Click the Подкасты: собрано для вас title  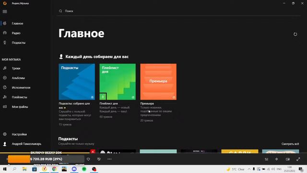[74, 105]
